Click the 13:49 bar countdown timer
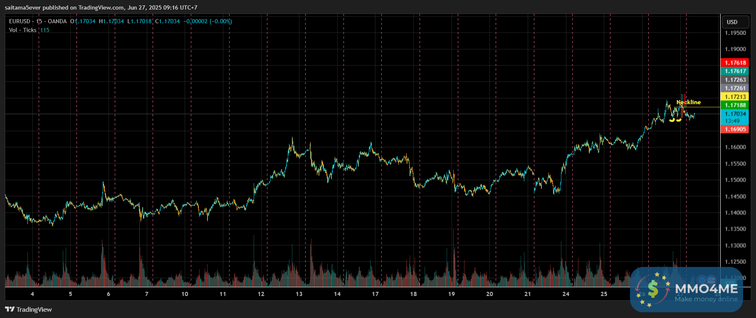 coord(732,121)
